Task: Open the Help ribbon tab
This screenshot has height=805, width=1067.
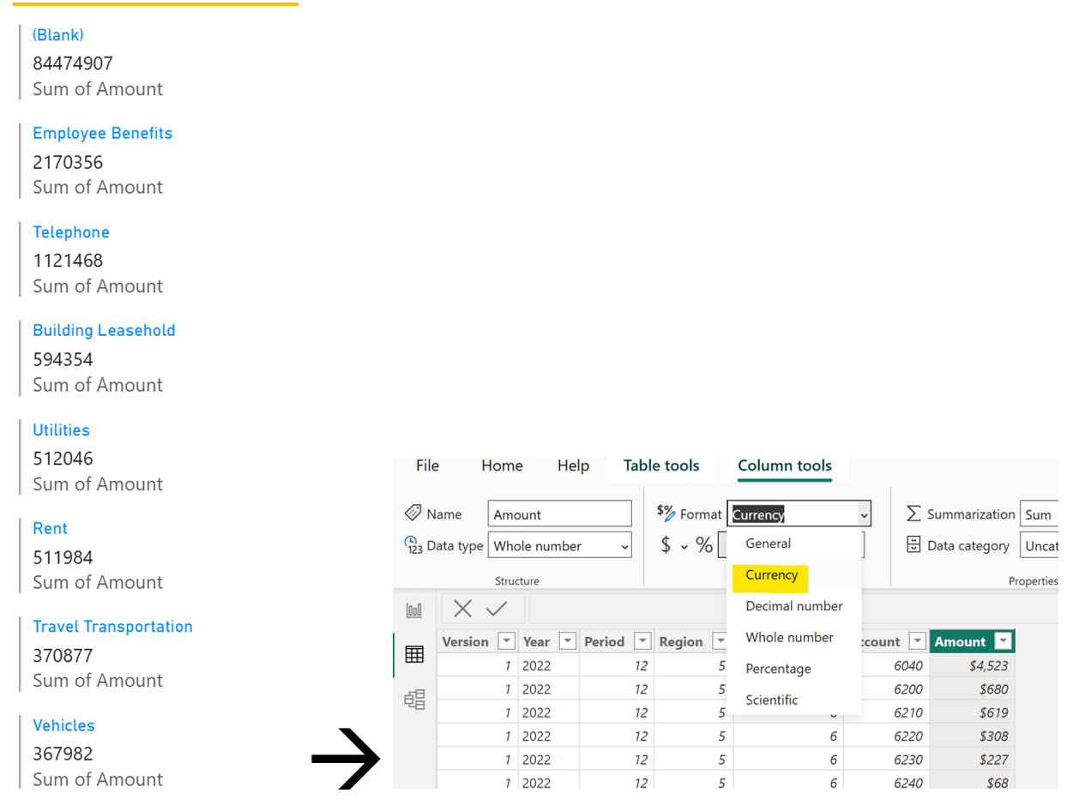Action: [x=573, y=466]
